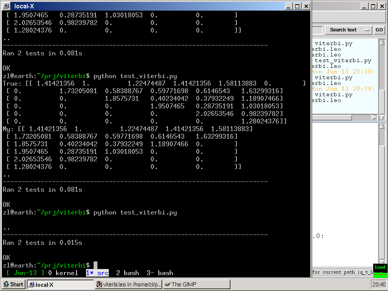Click the GO button in Leo window
Viewport: 388px width, 291px height.
pyautogui.click(x=379, y=30)
